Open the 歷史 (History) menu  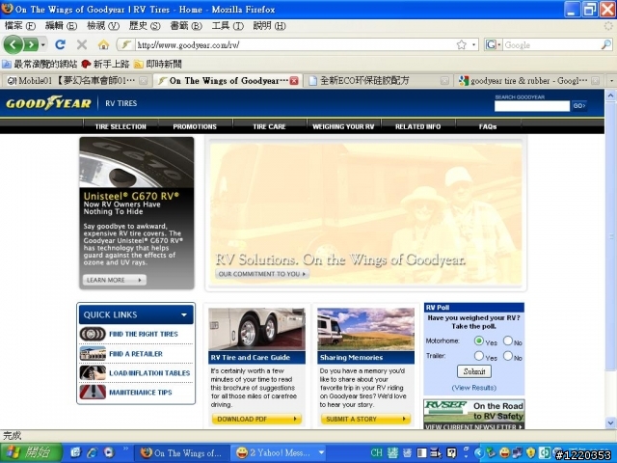pyautogui.click(x=145, y=26)
